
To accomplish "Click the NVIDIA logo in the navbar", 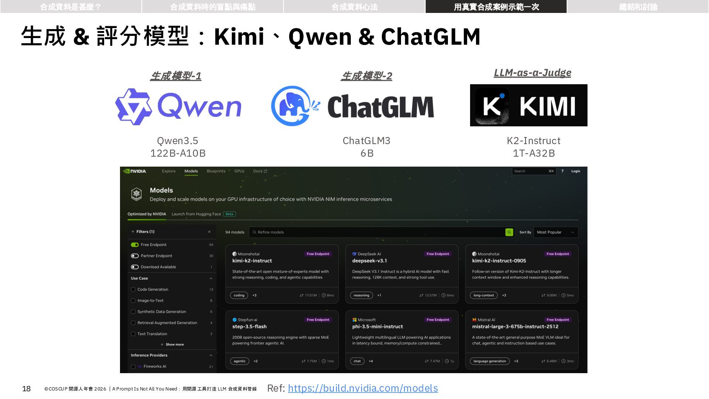I will (135, 171).
